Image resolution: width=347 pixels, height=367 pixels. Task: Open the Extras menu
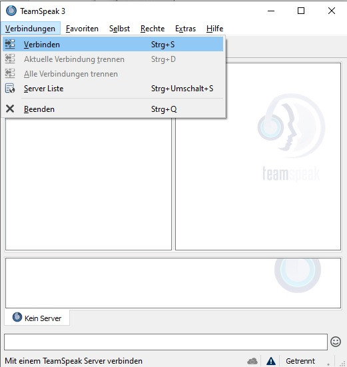[x=186, y=29]
